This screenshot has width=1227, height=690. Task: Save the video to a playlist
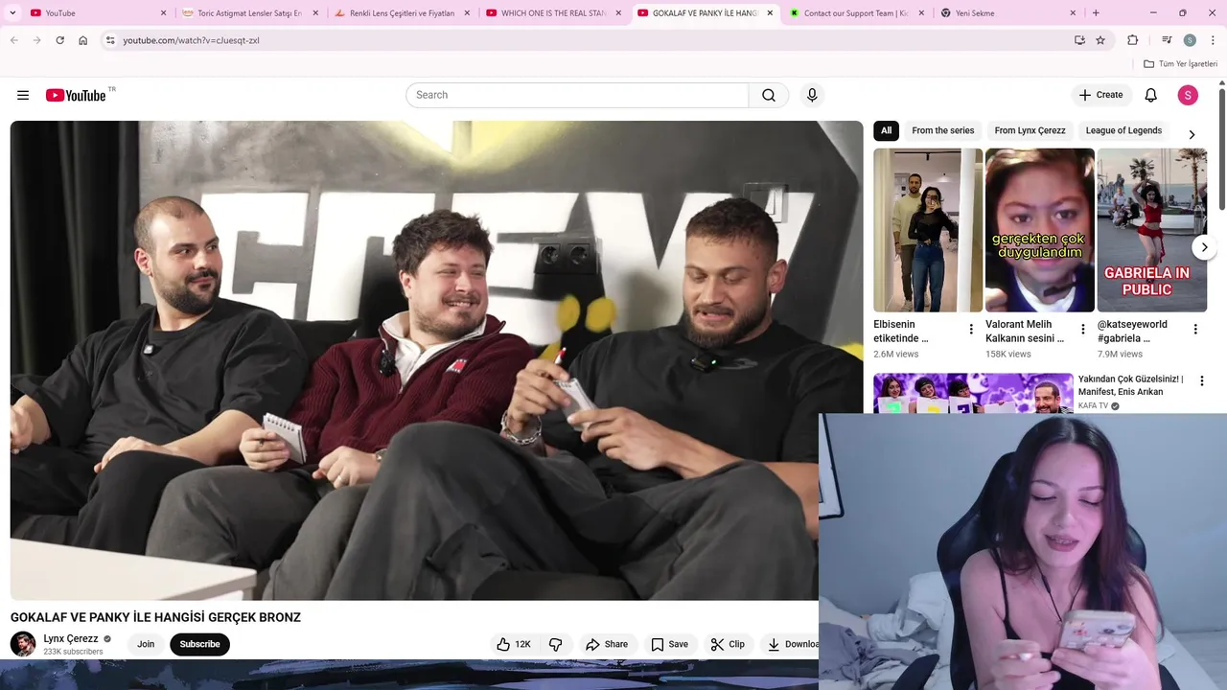[670, 644]
